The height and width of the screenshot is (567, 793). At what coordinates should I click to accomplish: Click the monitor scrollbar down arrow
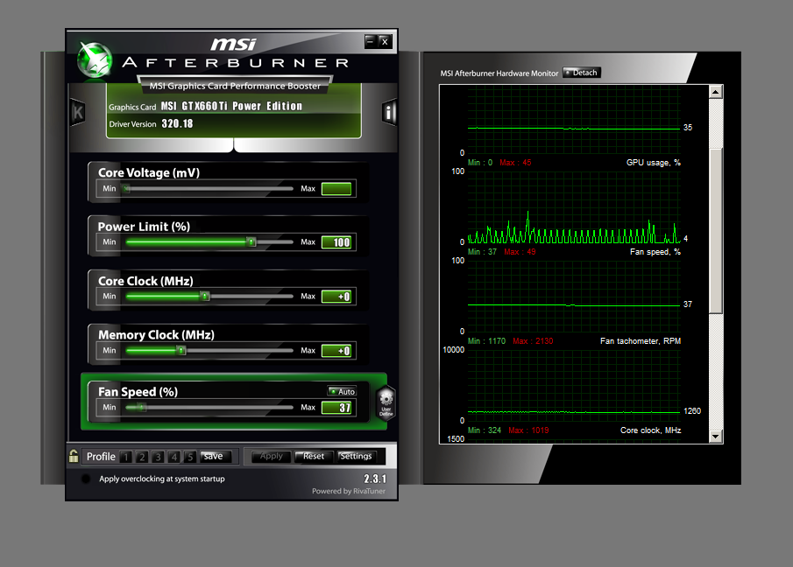click(x=715, y=437)
